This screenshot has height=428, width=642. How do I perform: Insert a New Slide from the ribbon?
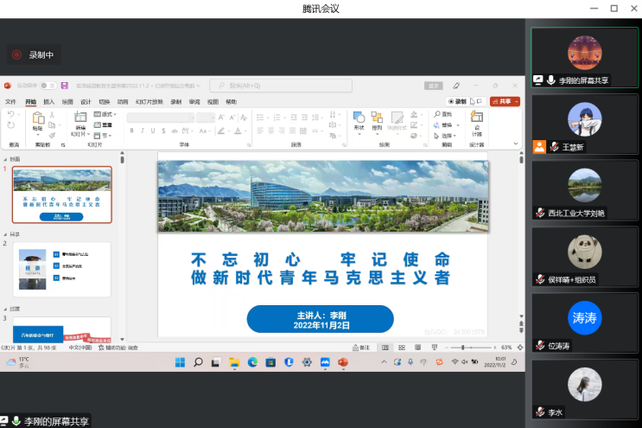point(79,120)
